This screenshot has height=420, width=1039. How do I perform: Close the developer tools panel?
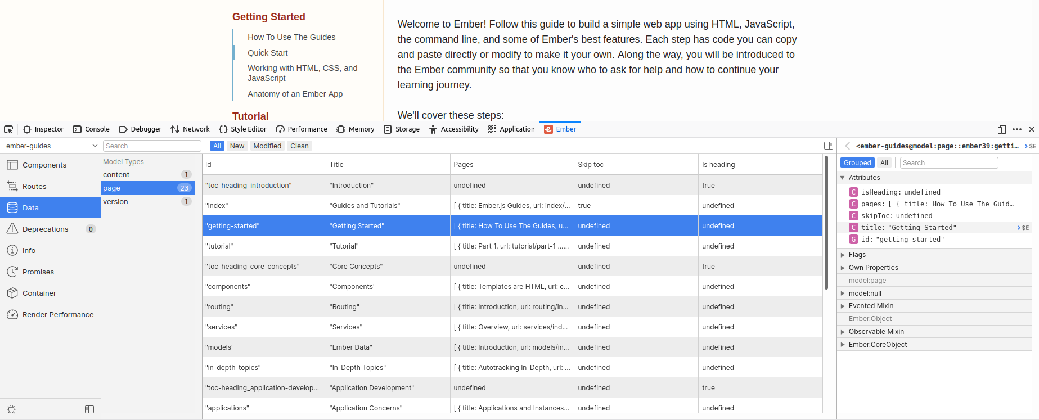(x=1032, y=129)
